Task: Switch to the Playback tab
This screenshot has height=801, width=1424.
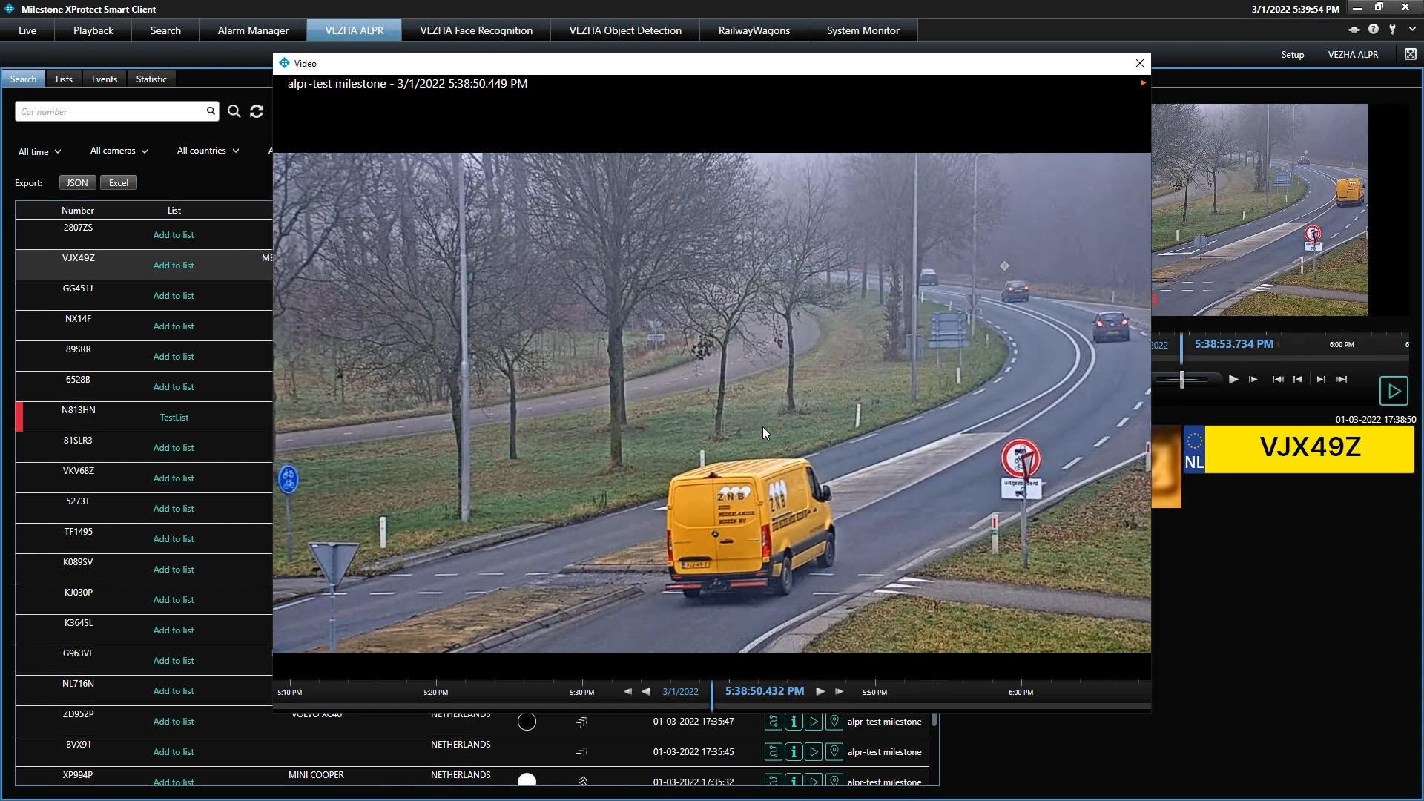Action: click(x=93, y=30)
